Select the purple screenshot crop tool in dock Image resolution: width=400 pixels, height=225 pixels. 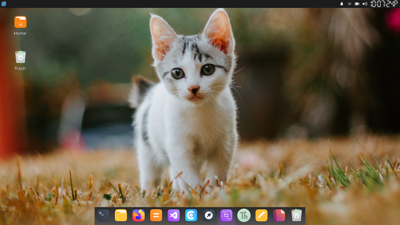pos(226,215)
